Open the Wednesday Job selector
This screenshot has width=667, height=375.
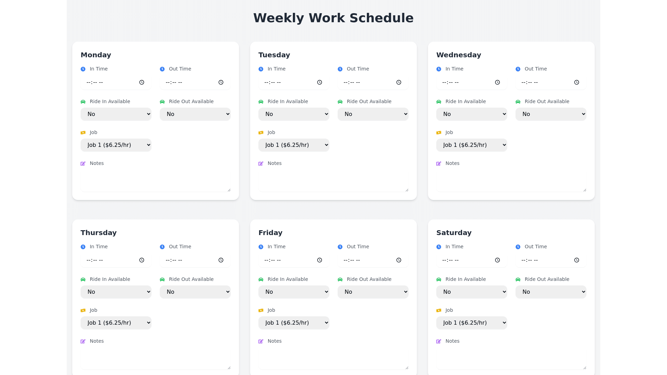click(x=472, y=145)
